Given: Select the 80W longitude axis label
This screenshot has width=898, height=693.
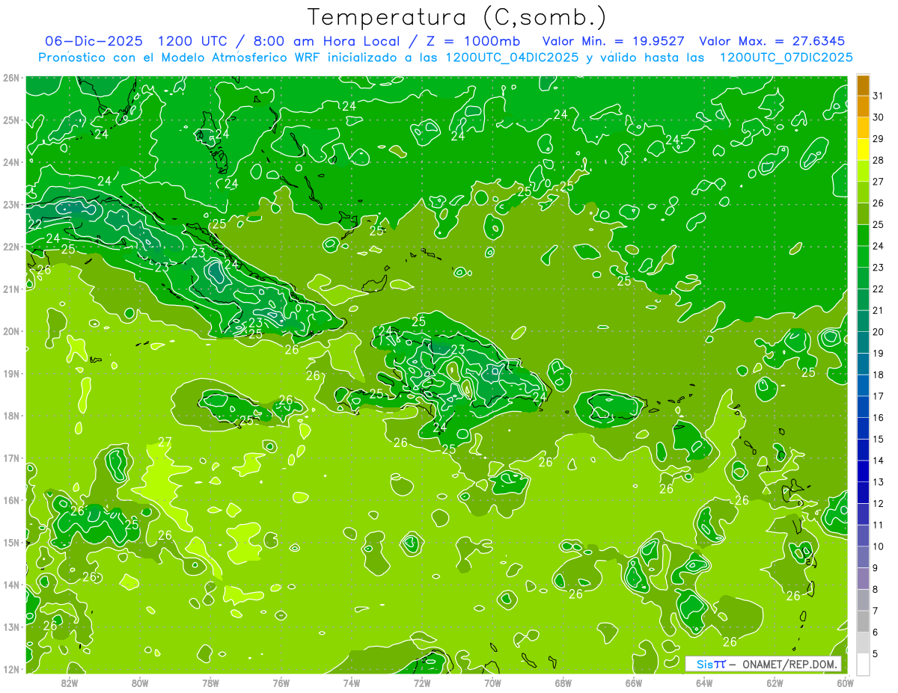Looking at the screenshot, I should point(140,683).
